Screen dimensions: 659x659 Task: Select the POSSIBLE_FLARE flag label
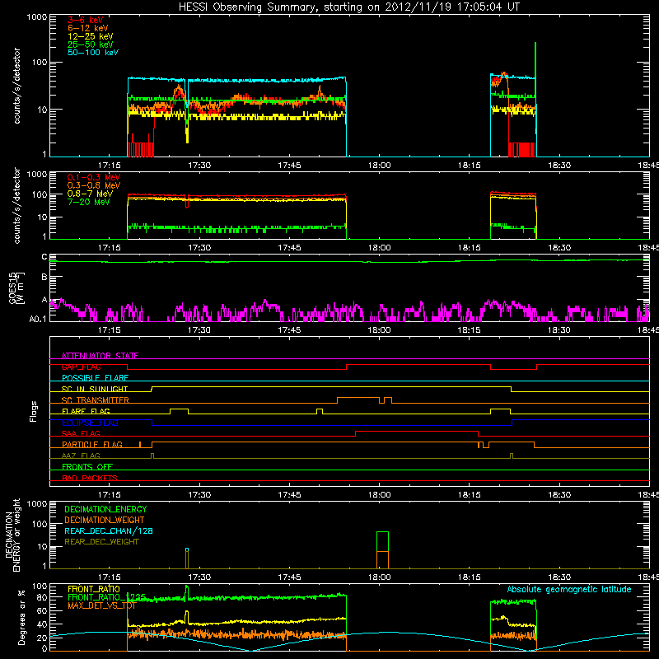95,378
